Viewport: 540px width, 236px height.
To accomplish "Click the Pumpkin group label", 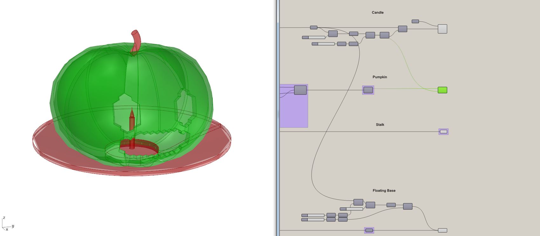I will [x=380, y=77].
